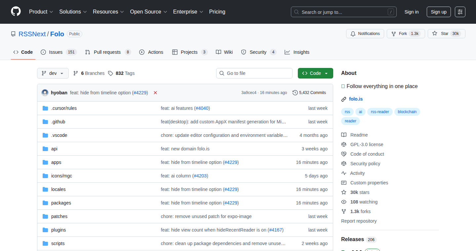Click the Fork repository icon
This screenshot has width=476, height=251.
pos(394,34)
